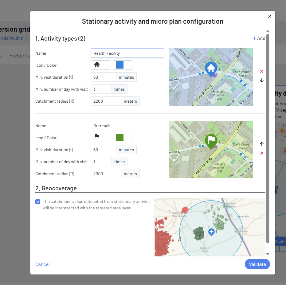Edit the 2000 catchment radius field
This screenshot has width=286, height=285.
click(x=106, y=174)
